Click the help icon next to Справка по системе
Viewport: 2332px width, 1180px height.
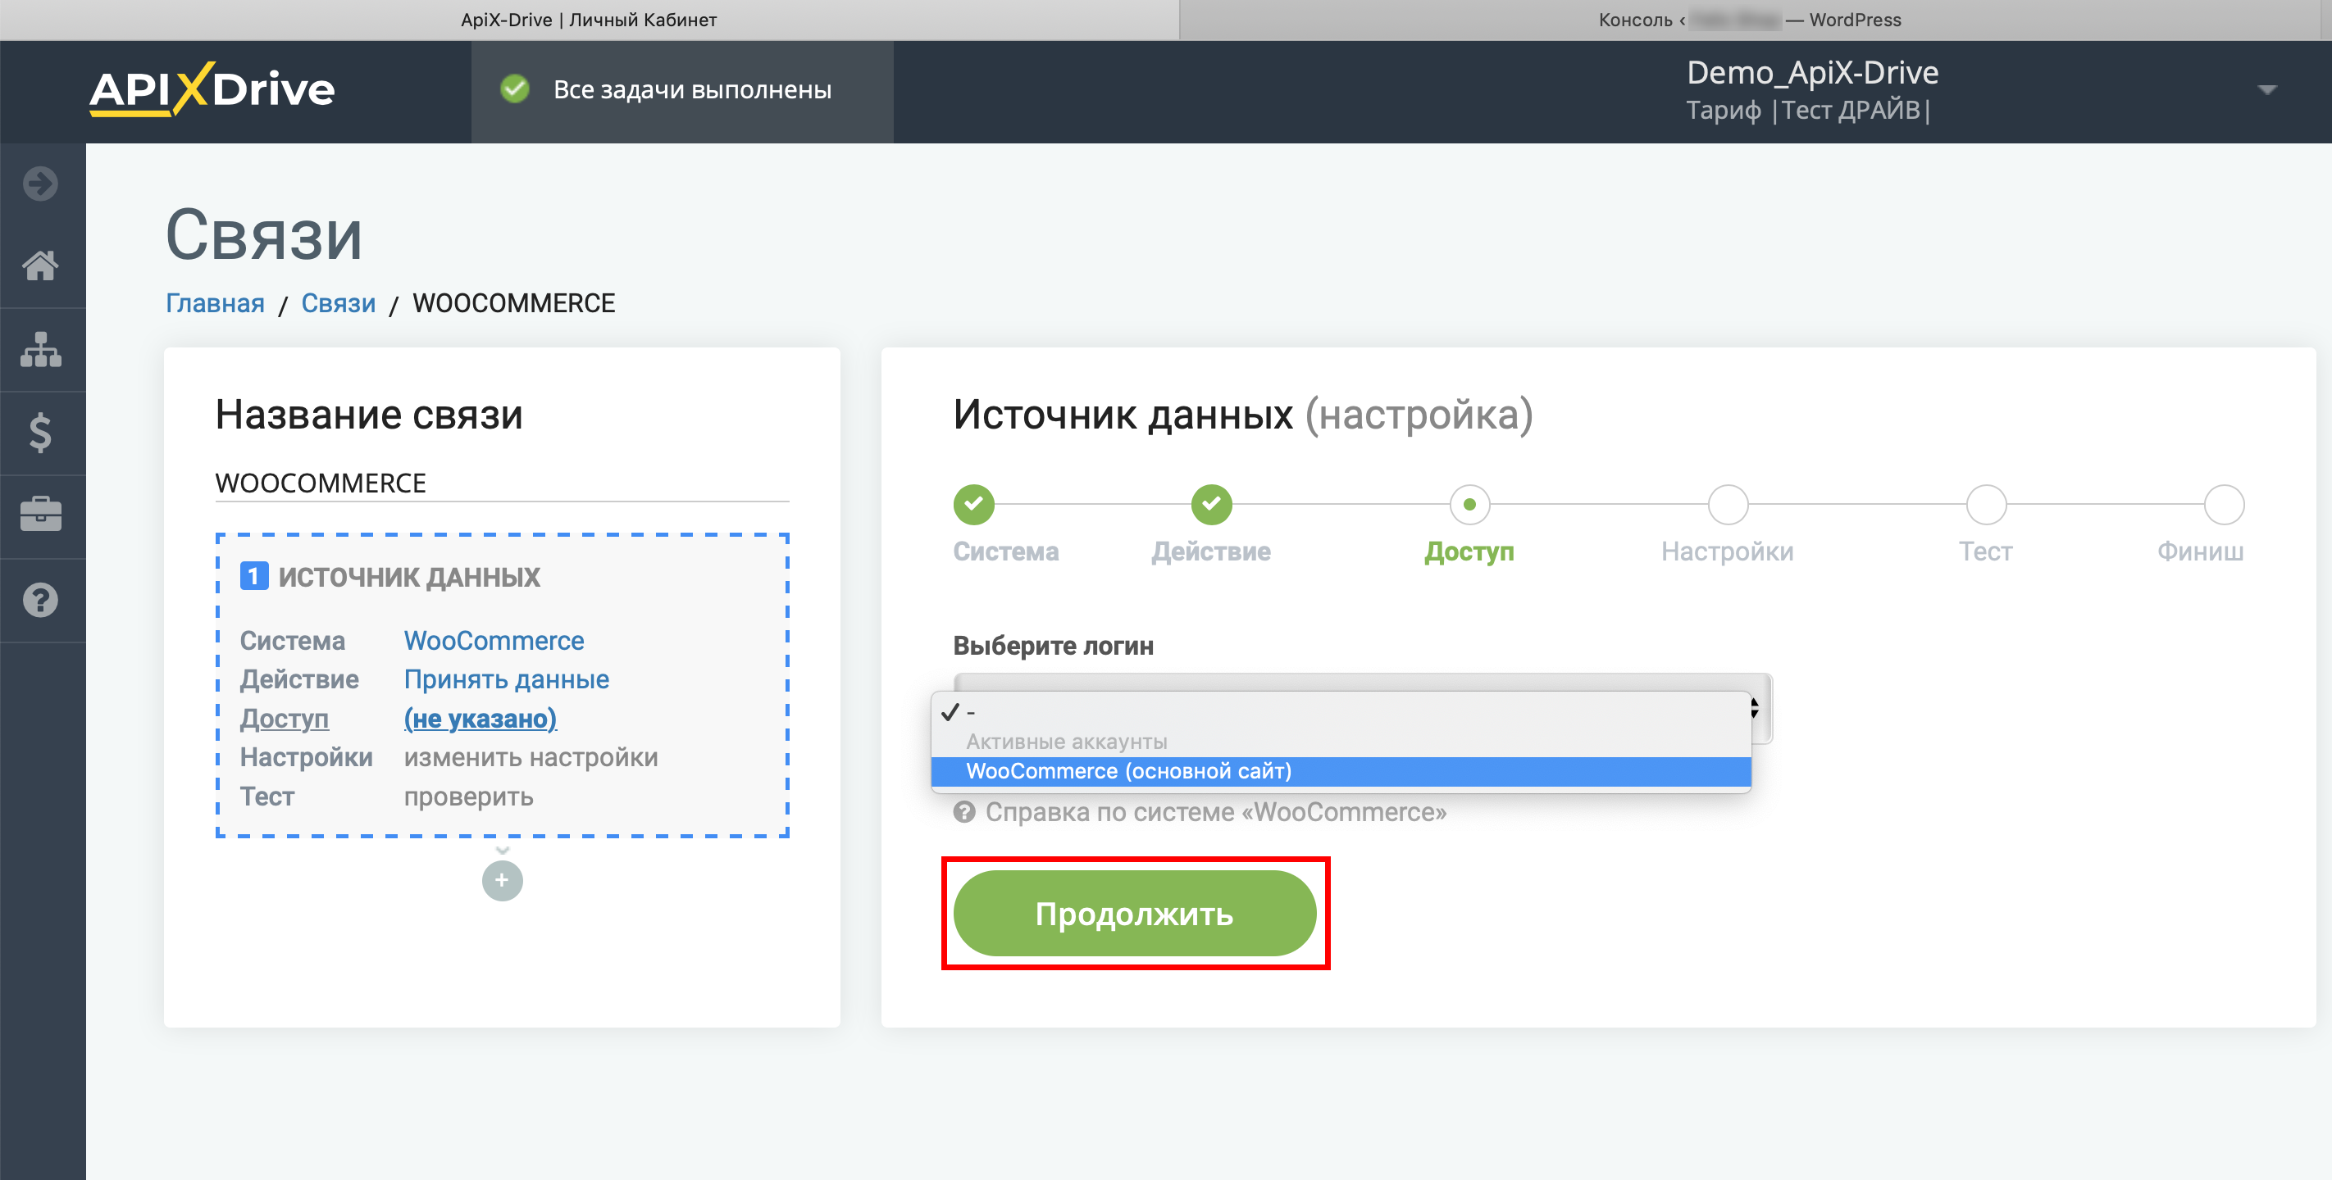(964, 812)
